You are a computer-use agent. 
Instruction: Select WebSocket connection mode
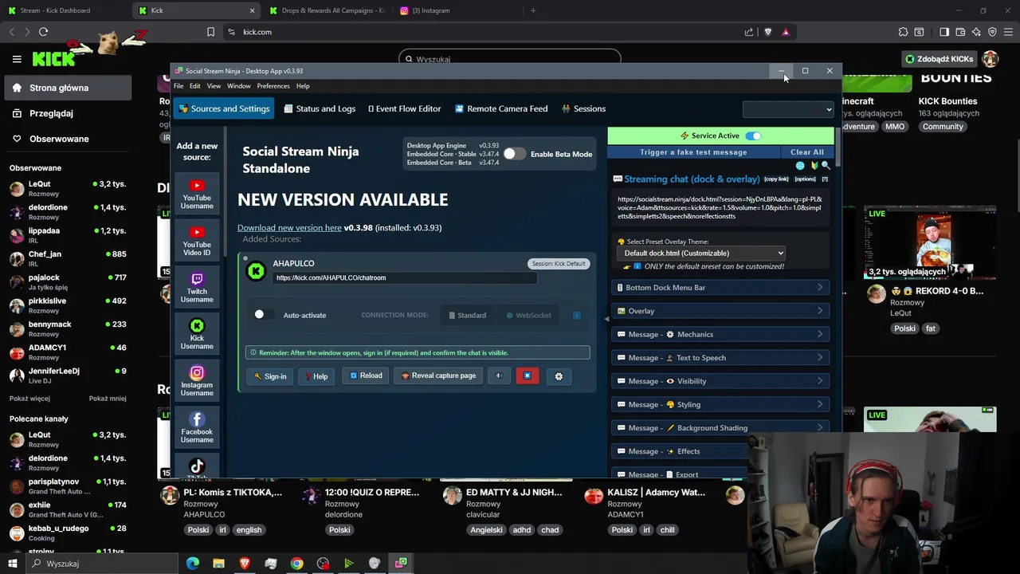click(x=529, y=315)
